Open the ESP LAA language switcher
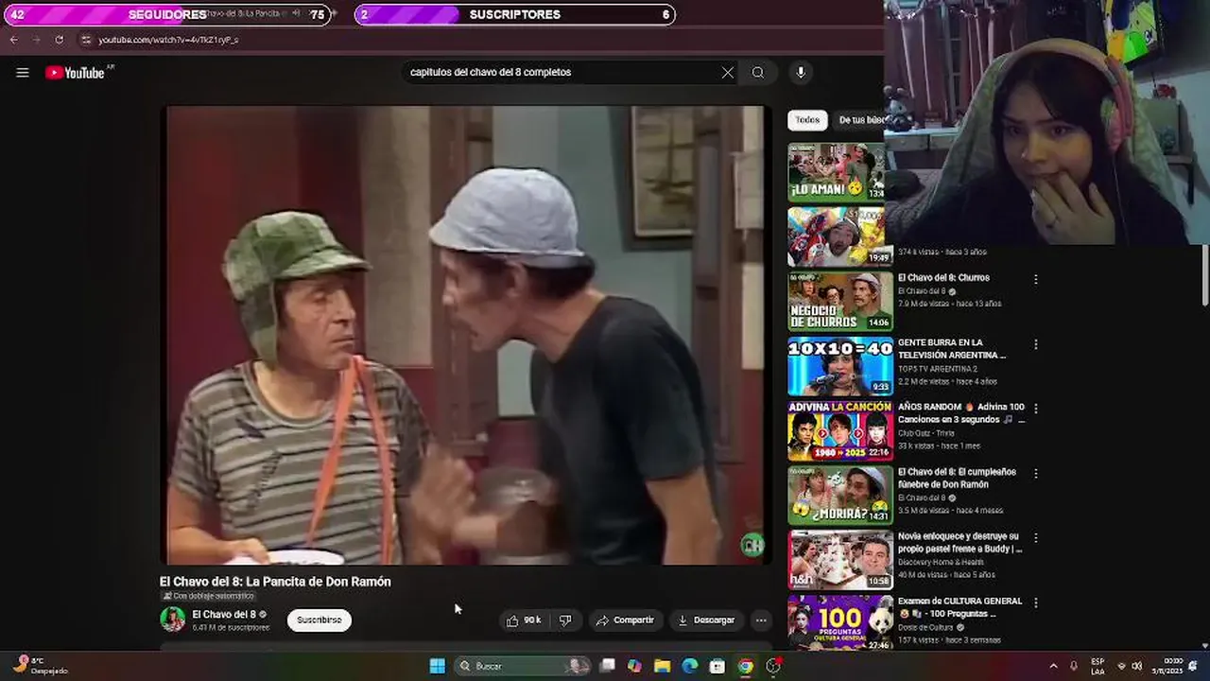This screenshot has height=681, width=1210. point(1098,666)
